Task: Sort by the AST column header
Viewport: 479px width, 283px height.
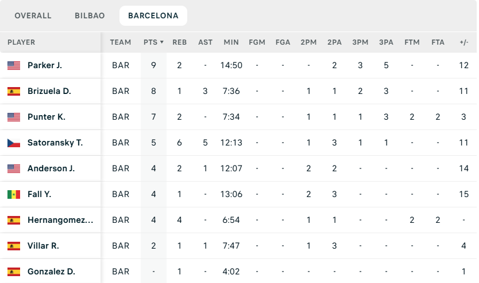Action: (x=205, y=42)
